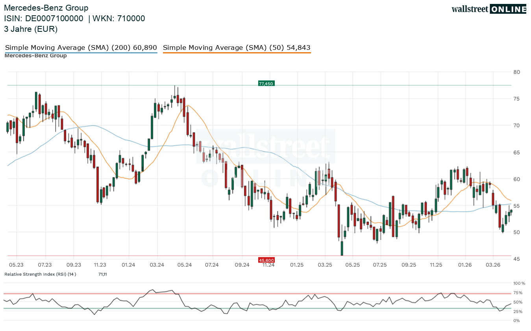531x331 pixels.
Task: Toggle the SMA (50) indicator legend
Action: coord(237,47)
